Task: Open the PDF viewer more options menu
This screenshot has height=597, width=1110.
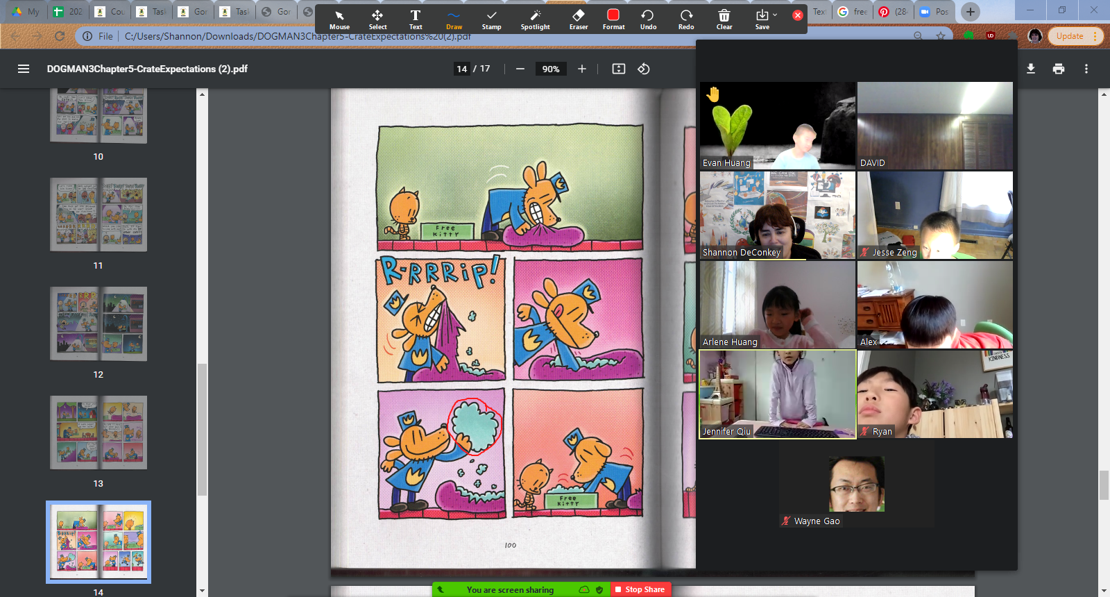Action: [x=1086, y=69]
